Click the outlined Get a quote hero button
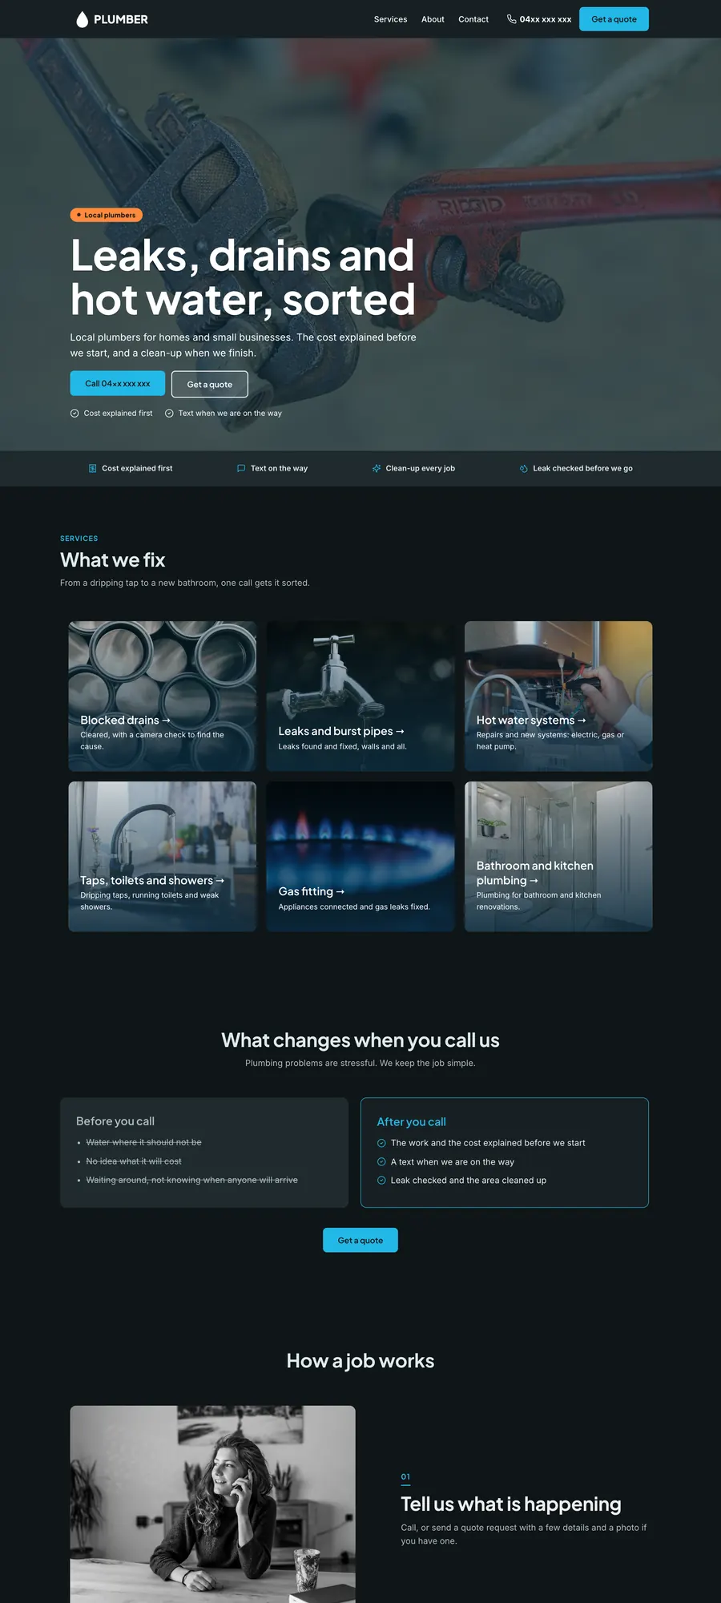Image resolution: width=721 pixels, height=1603 pixels. (210, 384)
